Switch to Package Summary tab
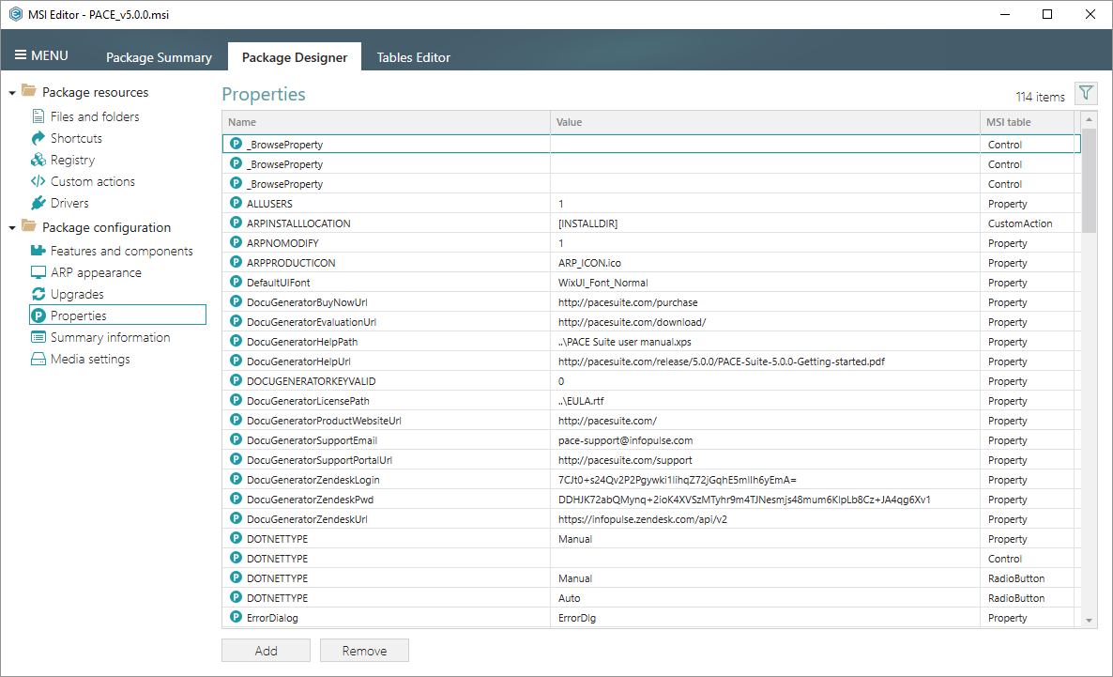 [159, 57]
